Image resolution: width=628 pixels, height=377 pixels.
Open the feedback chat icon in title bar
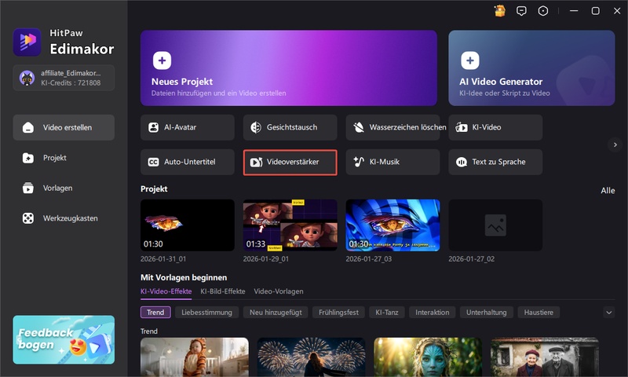tap(521, 11)
